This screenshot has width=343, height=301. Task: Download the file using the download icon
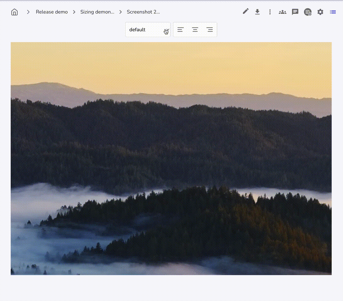tap(257, 12)
